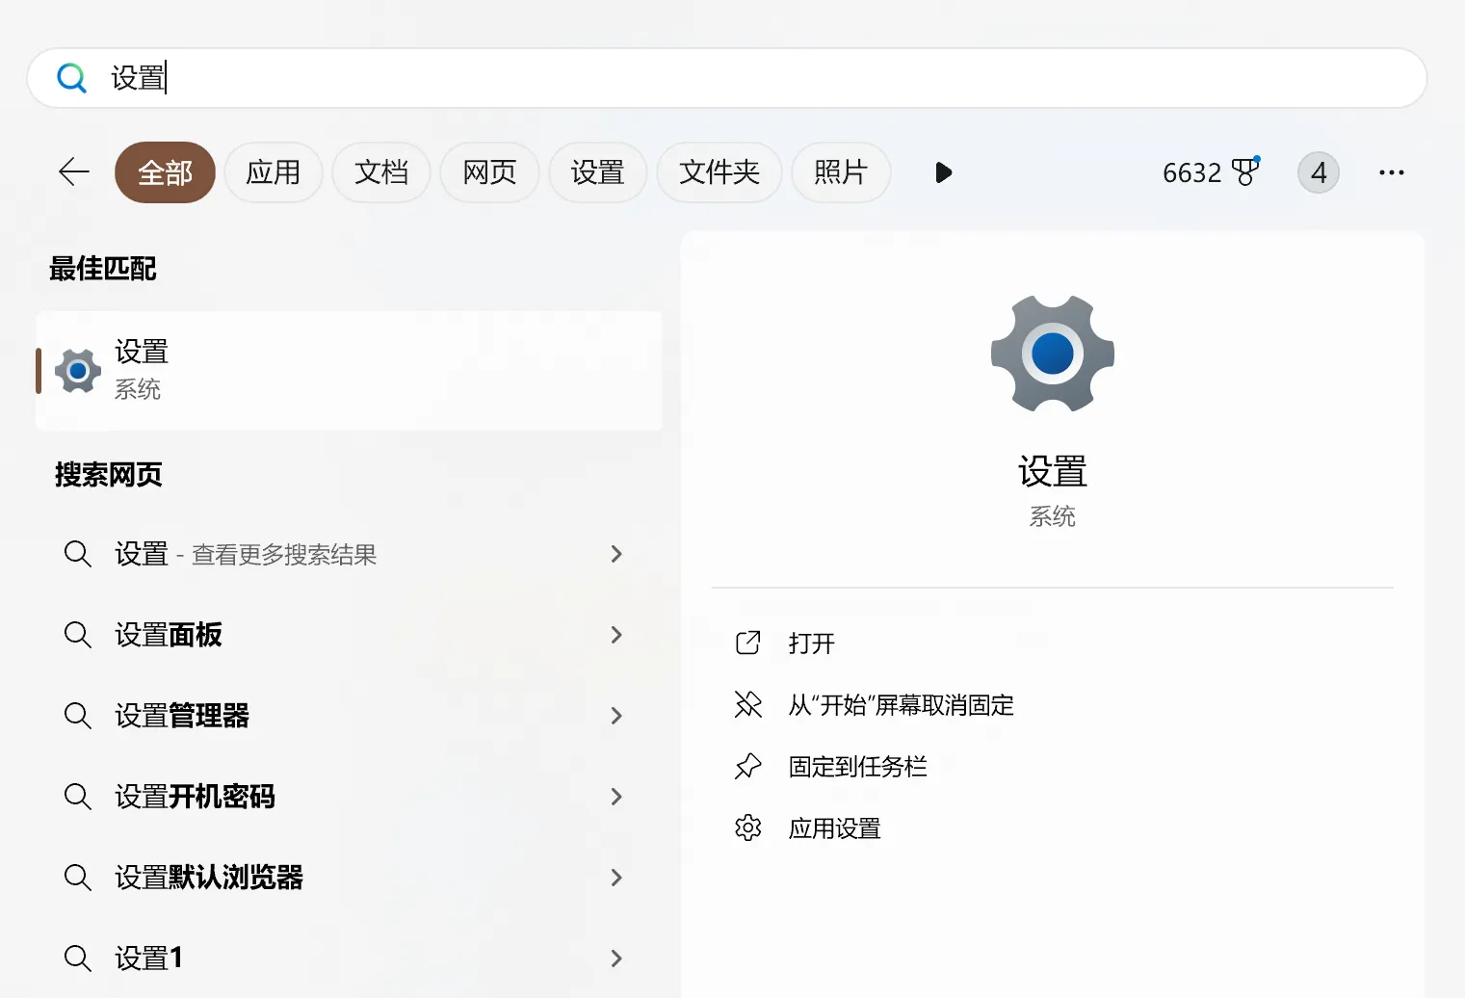The image size is (1465, 998).
Task: Click the pin icon beside 固定到任务栏
Action: point(747,766)
